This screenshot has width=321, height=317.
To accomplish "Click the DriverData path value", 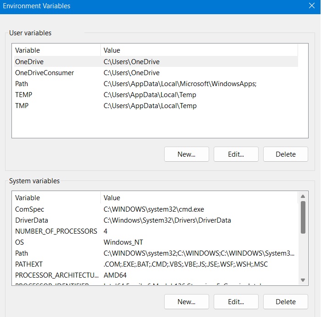I will coord(167,220).
